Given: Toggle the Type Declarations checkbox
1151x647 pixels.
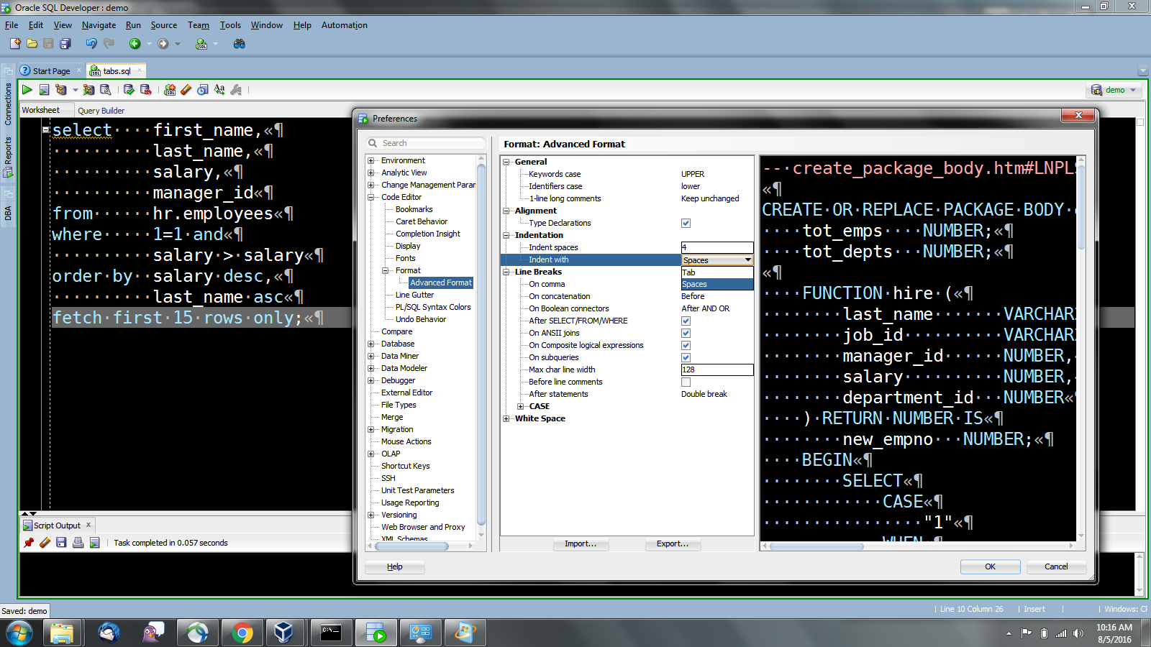Looking at the screenshot, I should 686,223.
